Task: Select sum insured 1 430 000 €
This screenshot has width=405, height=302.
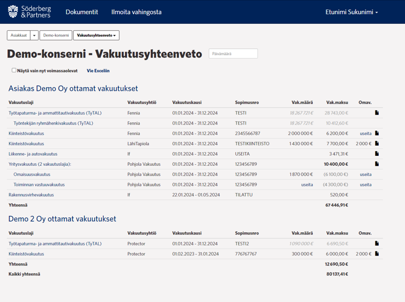Action: (x=301, y=144)
